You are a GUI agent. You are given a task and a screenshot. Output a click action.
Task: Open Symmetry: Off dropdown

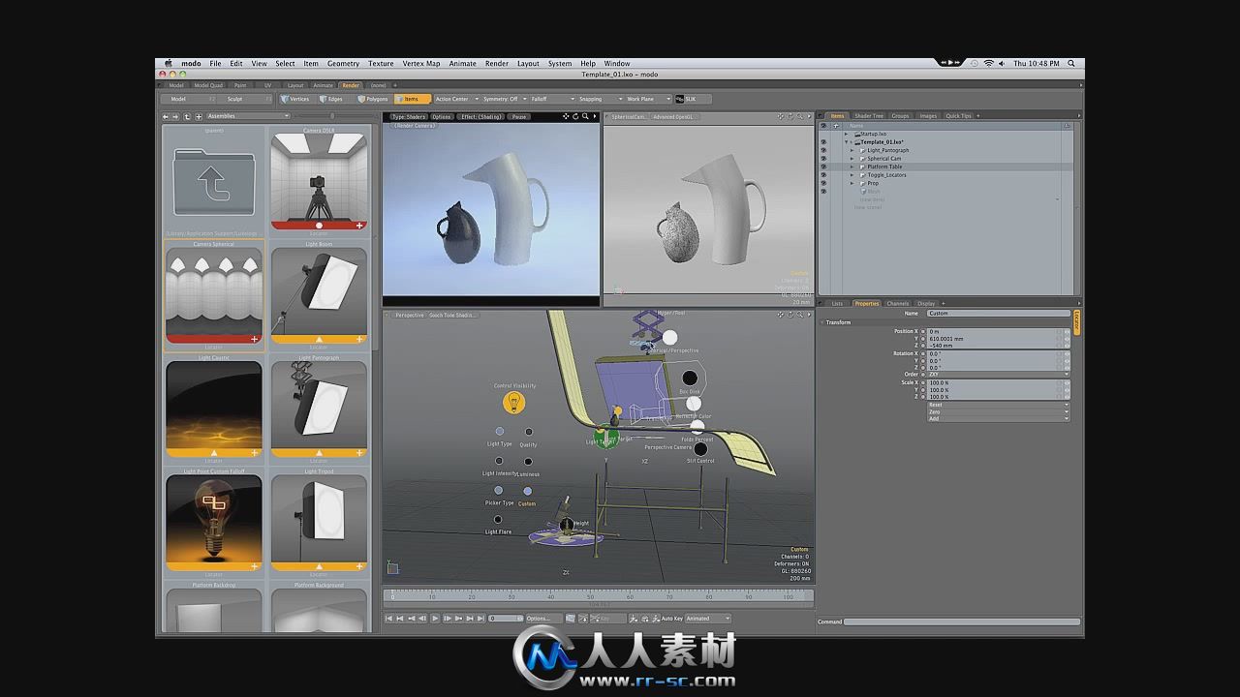(x=504, y=99)
